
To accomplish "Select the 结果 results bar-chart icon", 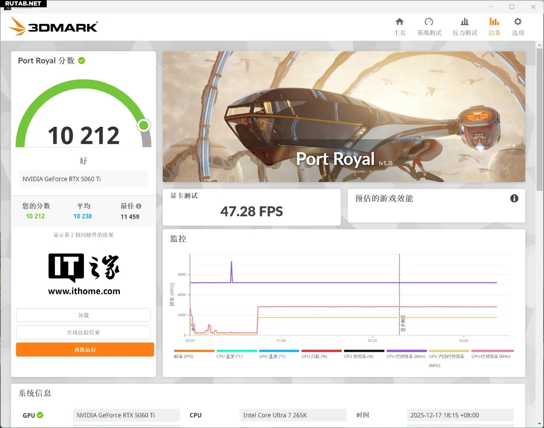I will [x=494, y=22].
